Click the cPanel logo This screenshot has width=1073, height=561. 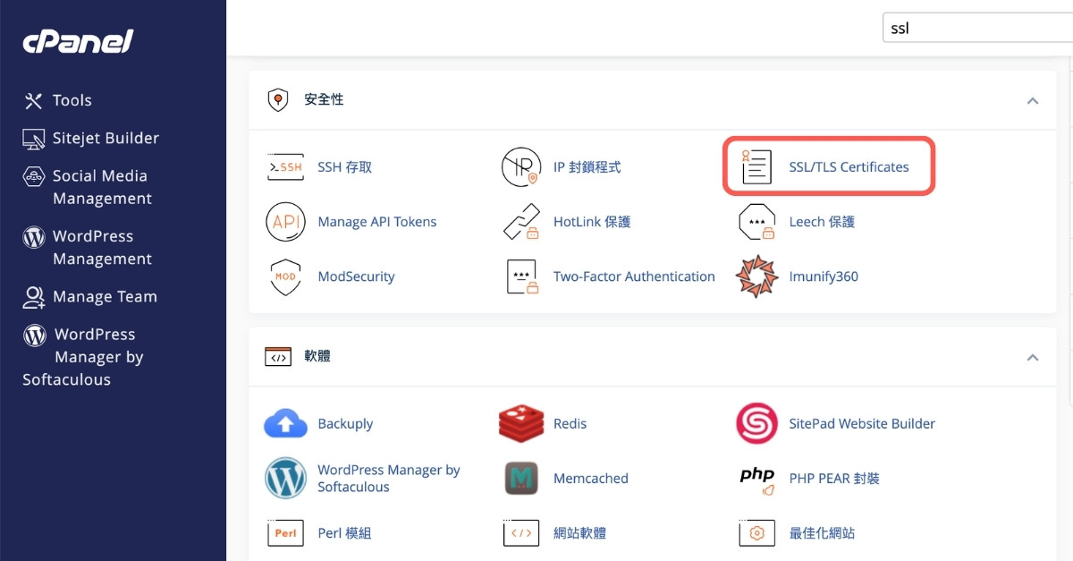(x=78, y=41)
